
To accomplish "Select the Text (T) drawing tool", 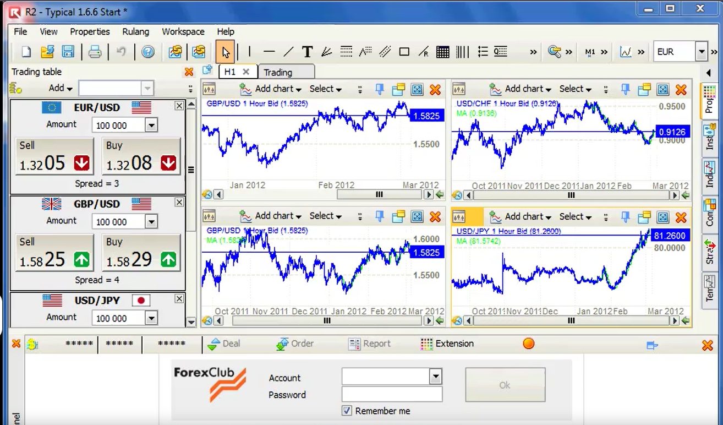I will (308, 52).
